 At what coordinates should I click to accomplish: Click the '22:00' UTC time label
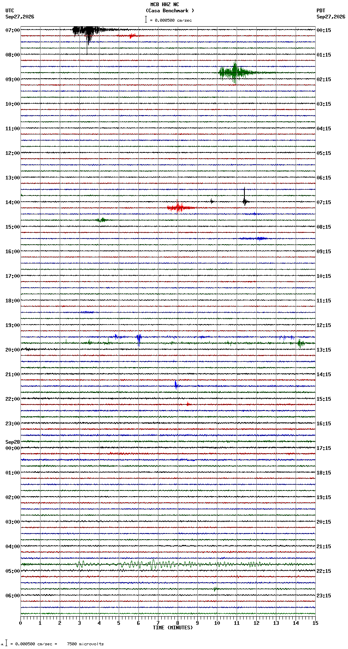click(13, 399)
